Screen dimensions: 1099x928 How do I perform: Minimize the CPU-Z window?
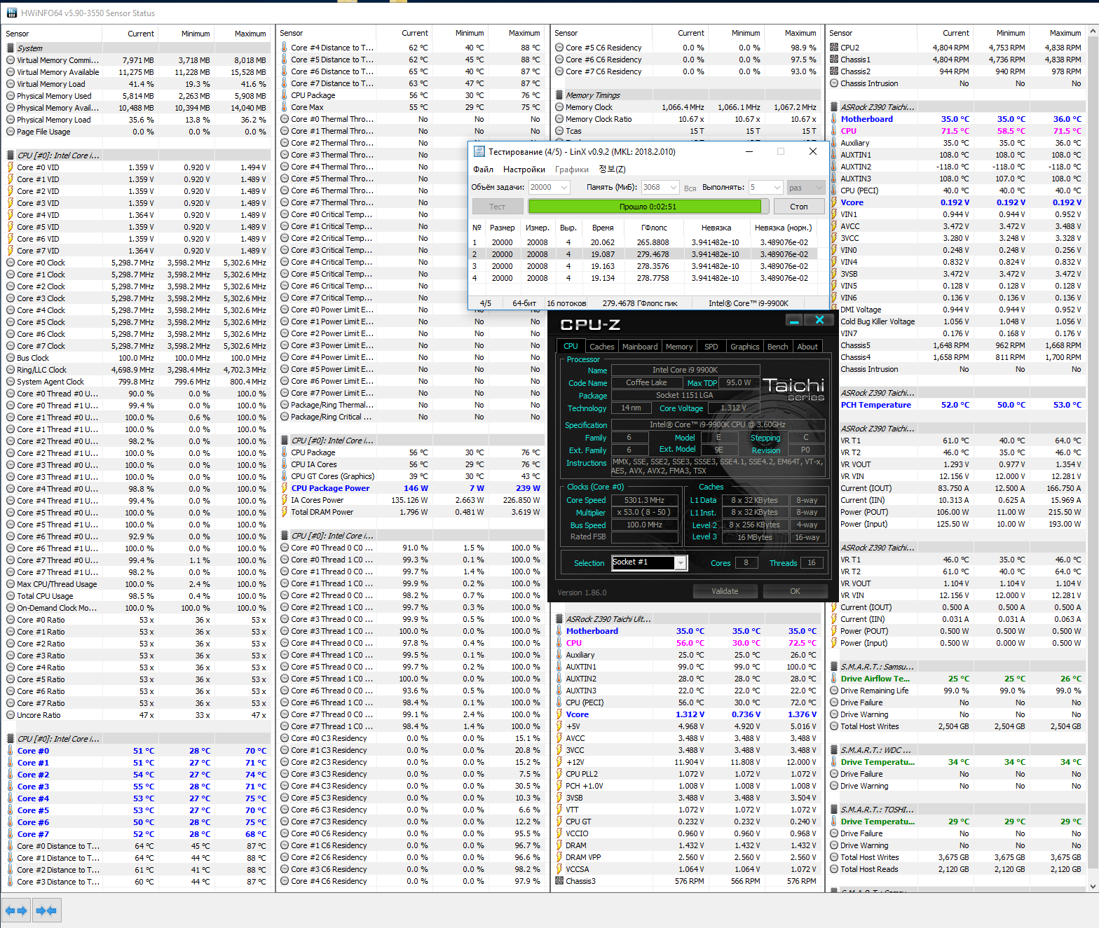pyautogui.click(x=794, y=321)
